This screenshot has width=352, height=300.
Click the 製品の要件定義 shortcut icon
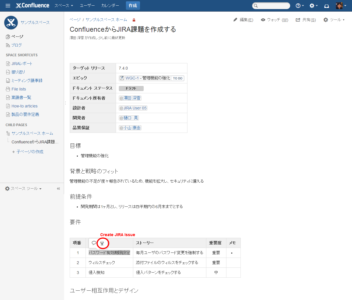coord(8,115)
